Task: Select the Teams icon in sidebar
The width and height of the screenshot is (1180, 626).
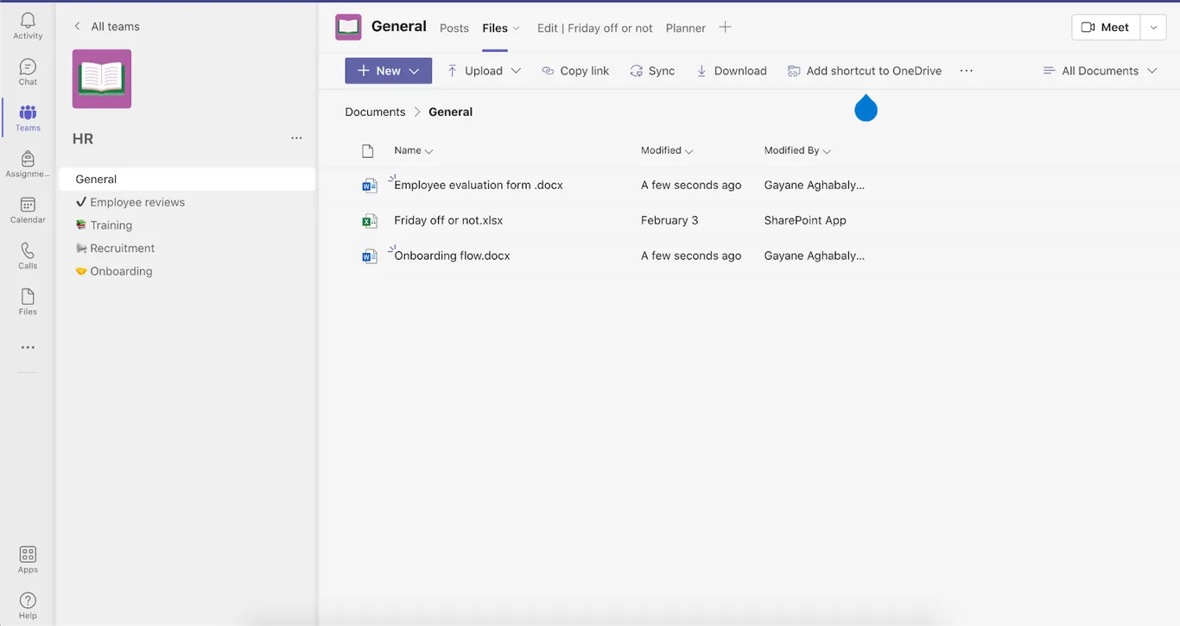Action: (x=28, y=117)
